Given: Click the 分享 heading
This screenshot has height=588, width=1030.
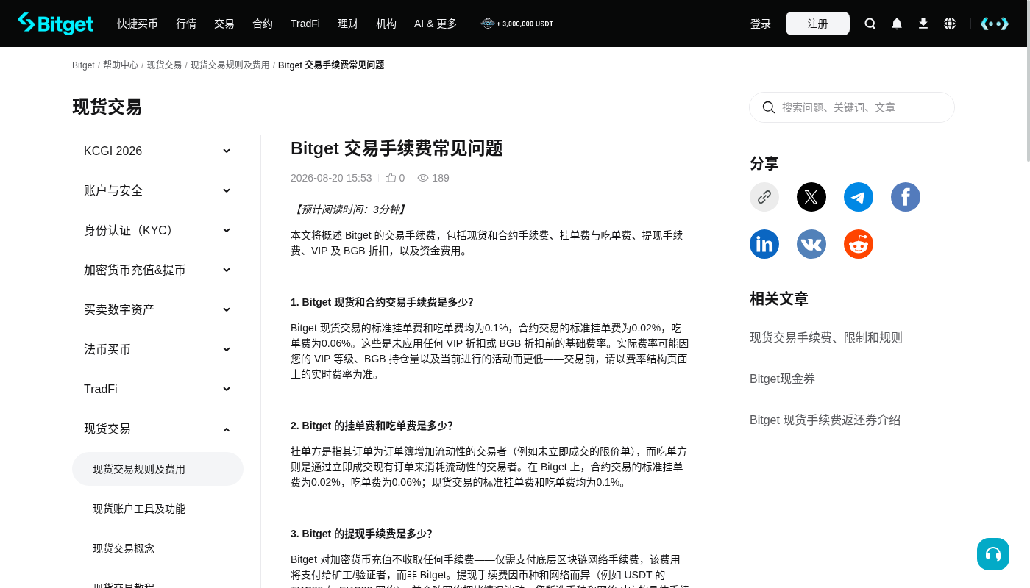Looking at the screenshot, I should [x=764, y=163].
